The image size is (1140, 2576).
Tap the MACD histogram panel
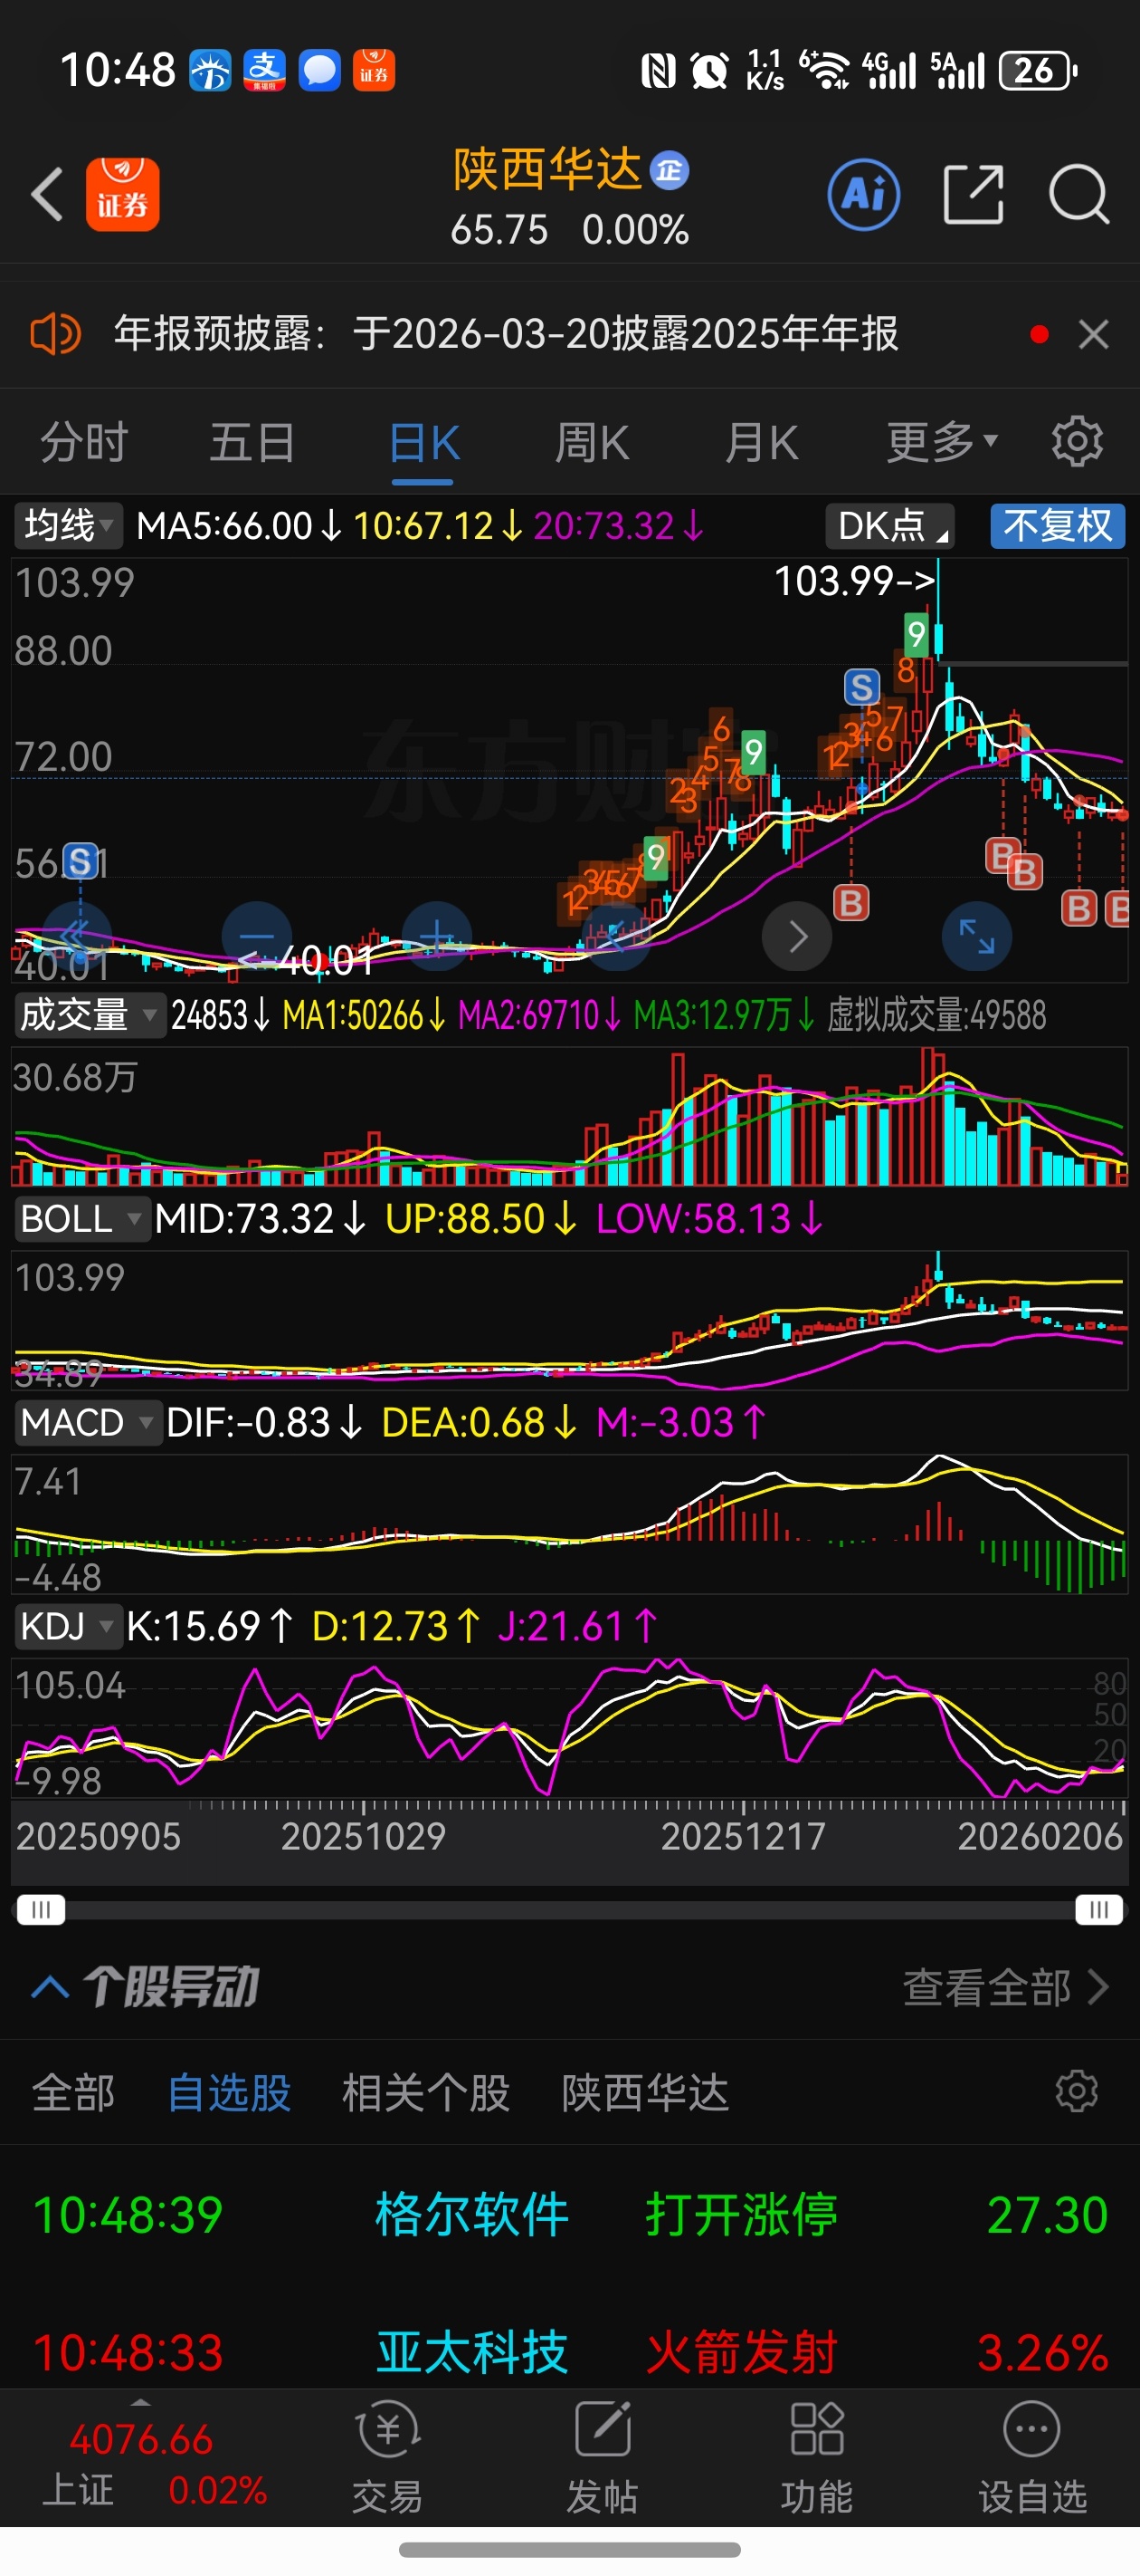[569, 1524]
